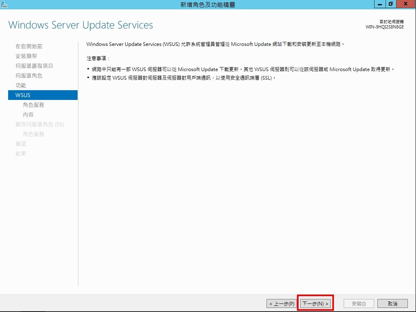
Task: Click the 目的地伺服器 label
Action: coord(392,22)
